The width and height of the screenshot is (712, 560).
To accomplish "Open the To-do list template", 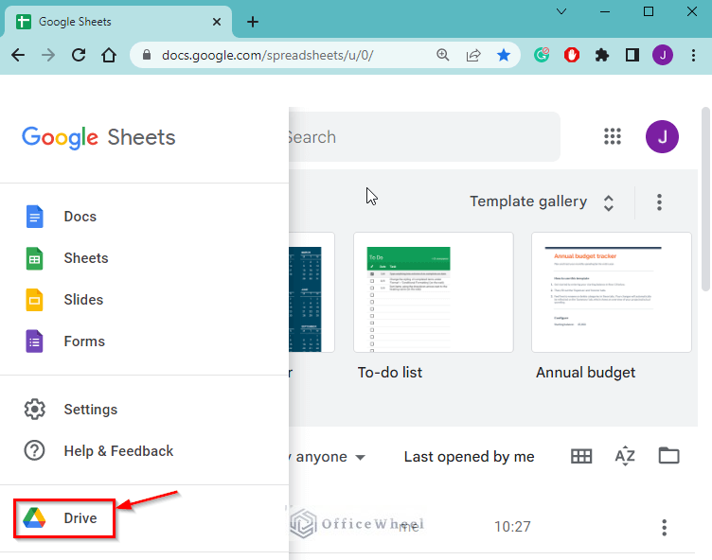I will coord(433,292).
